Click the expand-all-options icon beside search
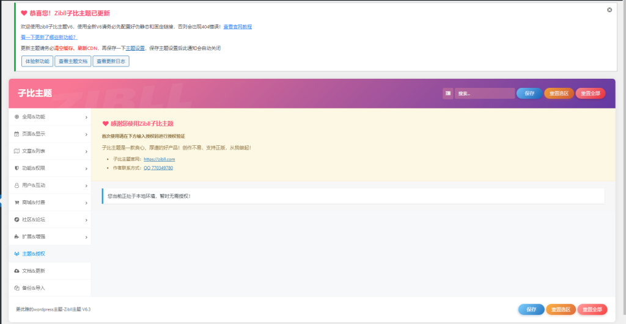626x324 pixels. coord(448,93)
